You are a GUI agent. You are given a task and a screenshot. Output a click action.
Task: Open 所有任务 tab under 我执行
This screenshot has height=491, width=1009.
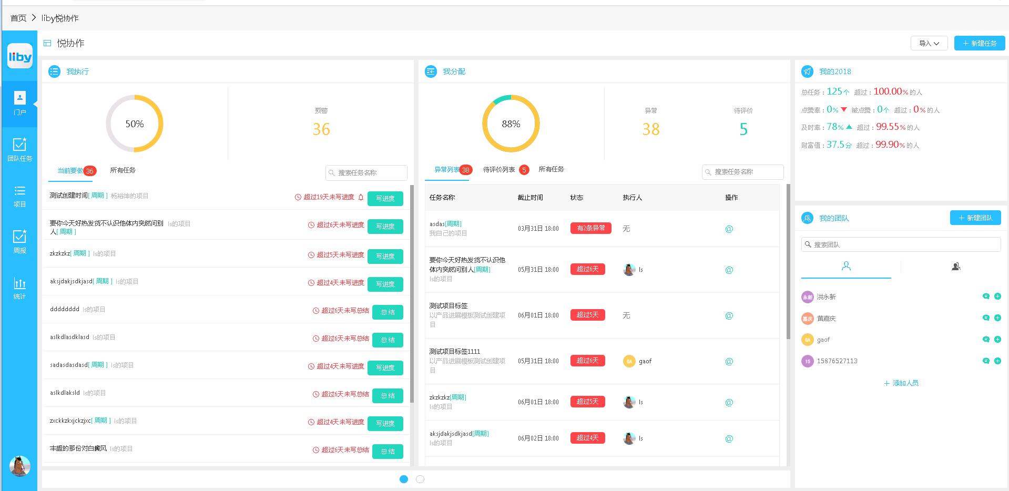[x=123, y=170]
